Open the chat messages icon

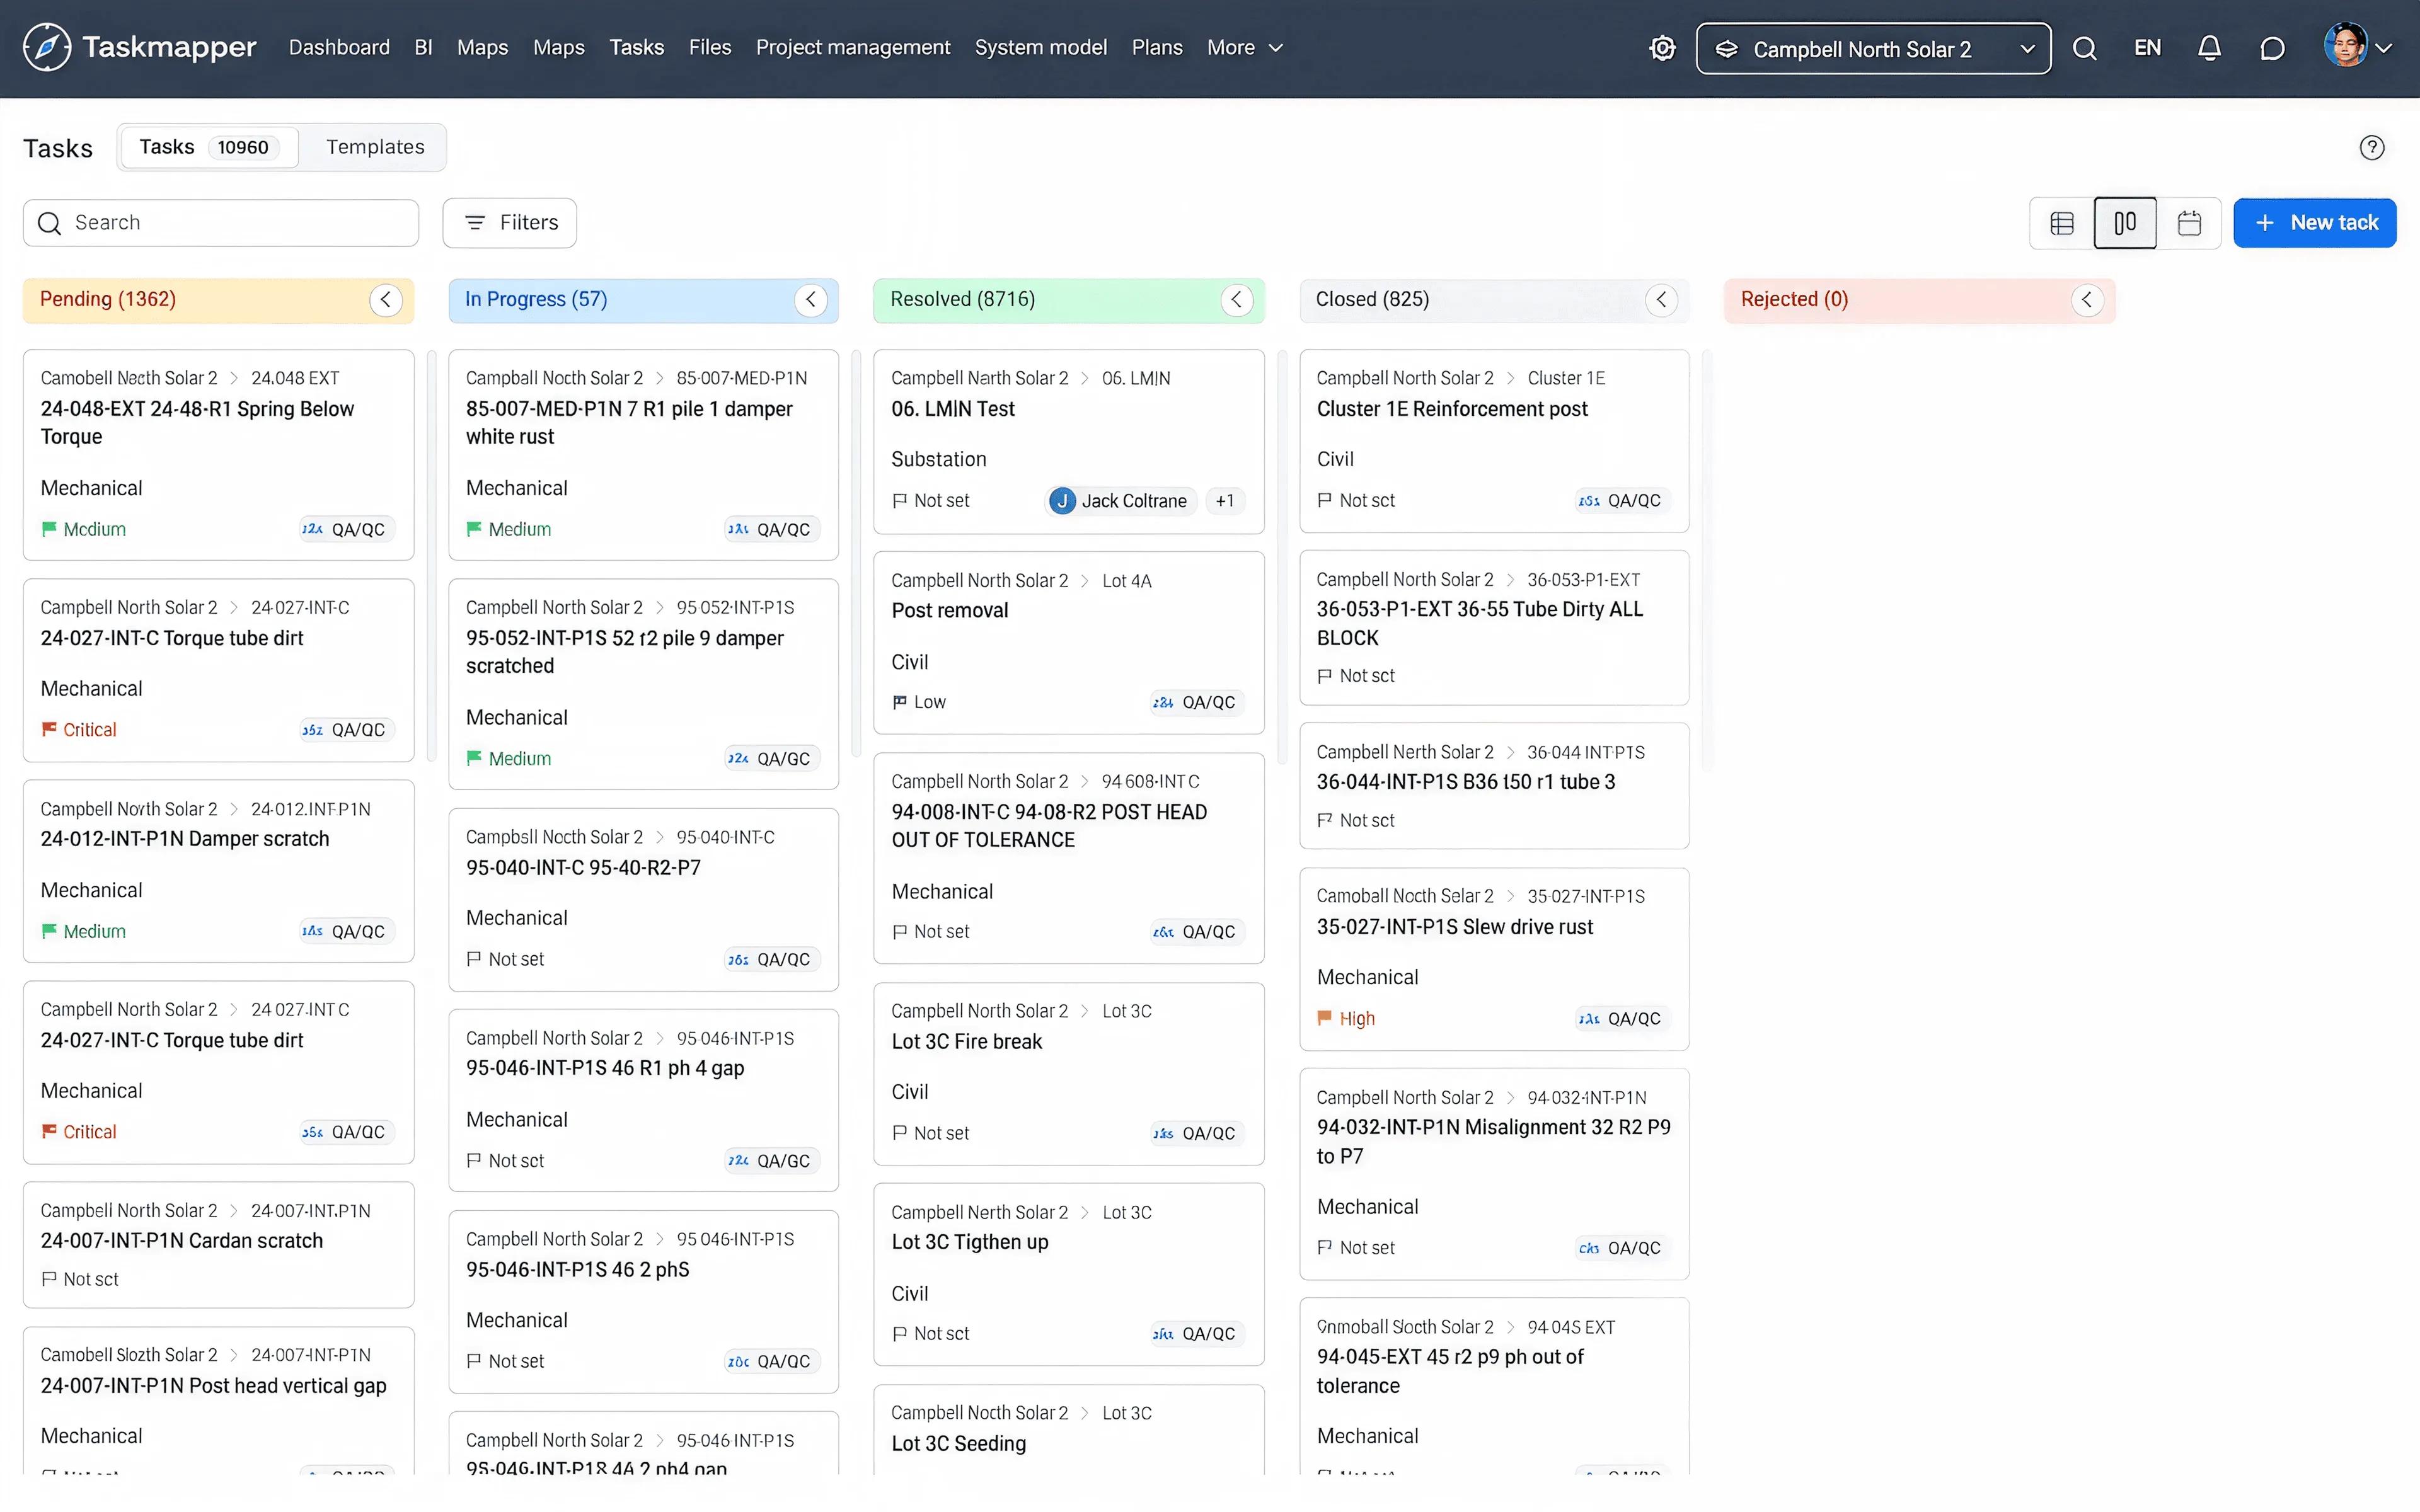pos(2272,48)
